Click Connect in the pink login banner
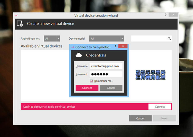193x137 pixels. click(160, 107)
